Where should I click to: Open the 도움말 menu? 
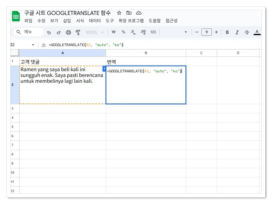pos(155,21)
